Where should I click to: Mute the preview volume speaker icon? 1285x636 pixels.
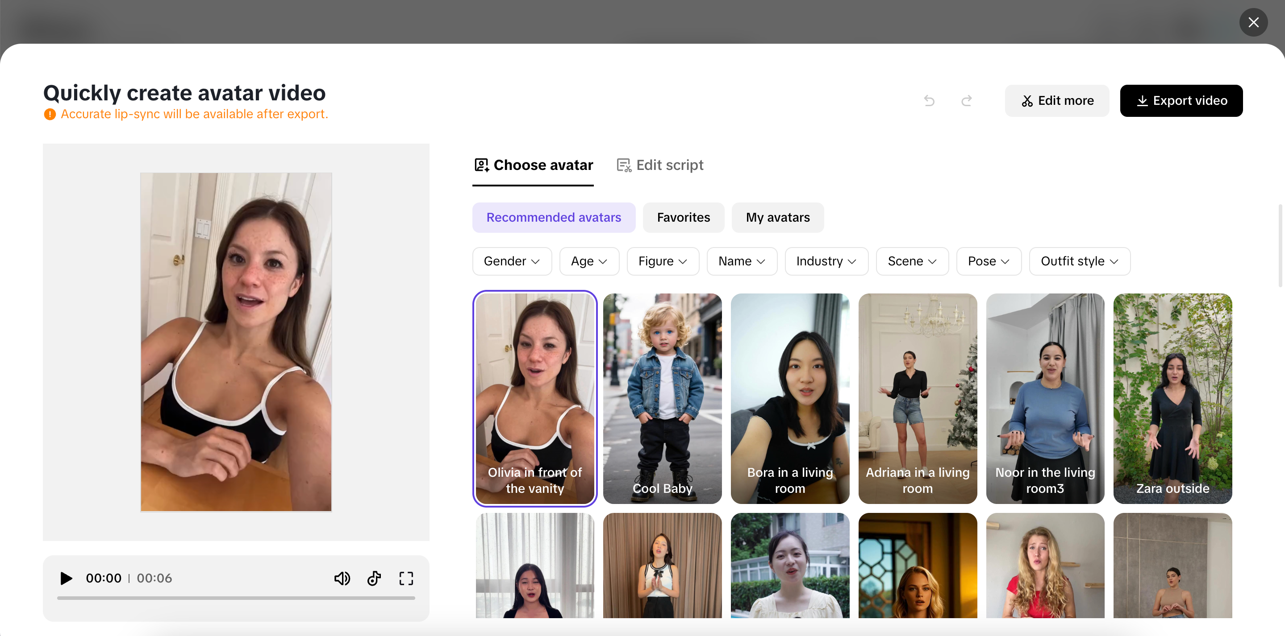pos(342,578)
